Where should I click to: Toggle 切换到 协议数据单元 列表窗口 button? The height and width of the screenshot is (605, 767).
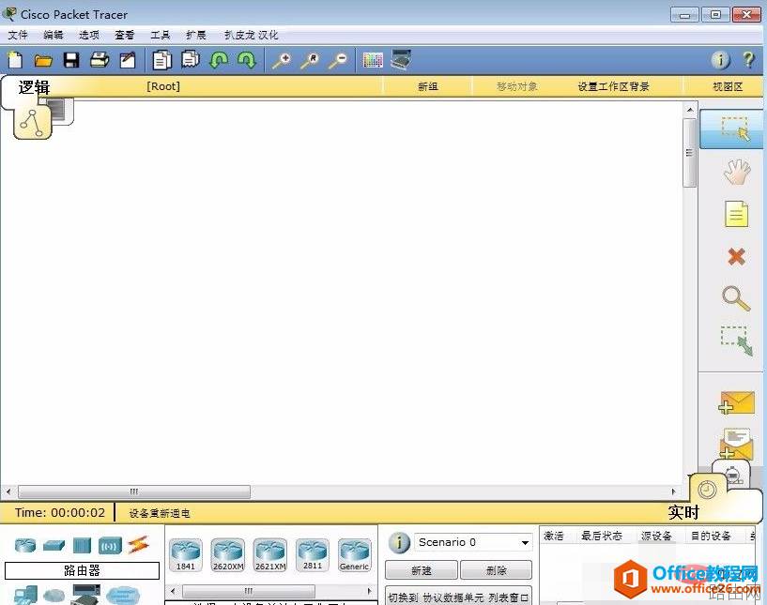pos(458,597)
